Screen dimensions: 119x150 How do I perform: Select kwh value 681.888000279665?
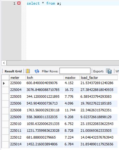tap(45, 137)
